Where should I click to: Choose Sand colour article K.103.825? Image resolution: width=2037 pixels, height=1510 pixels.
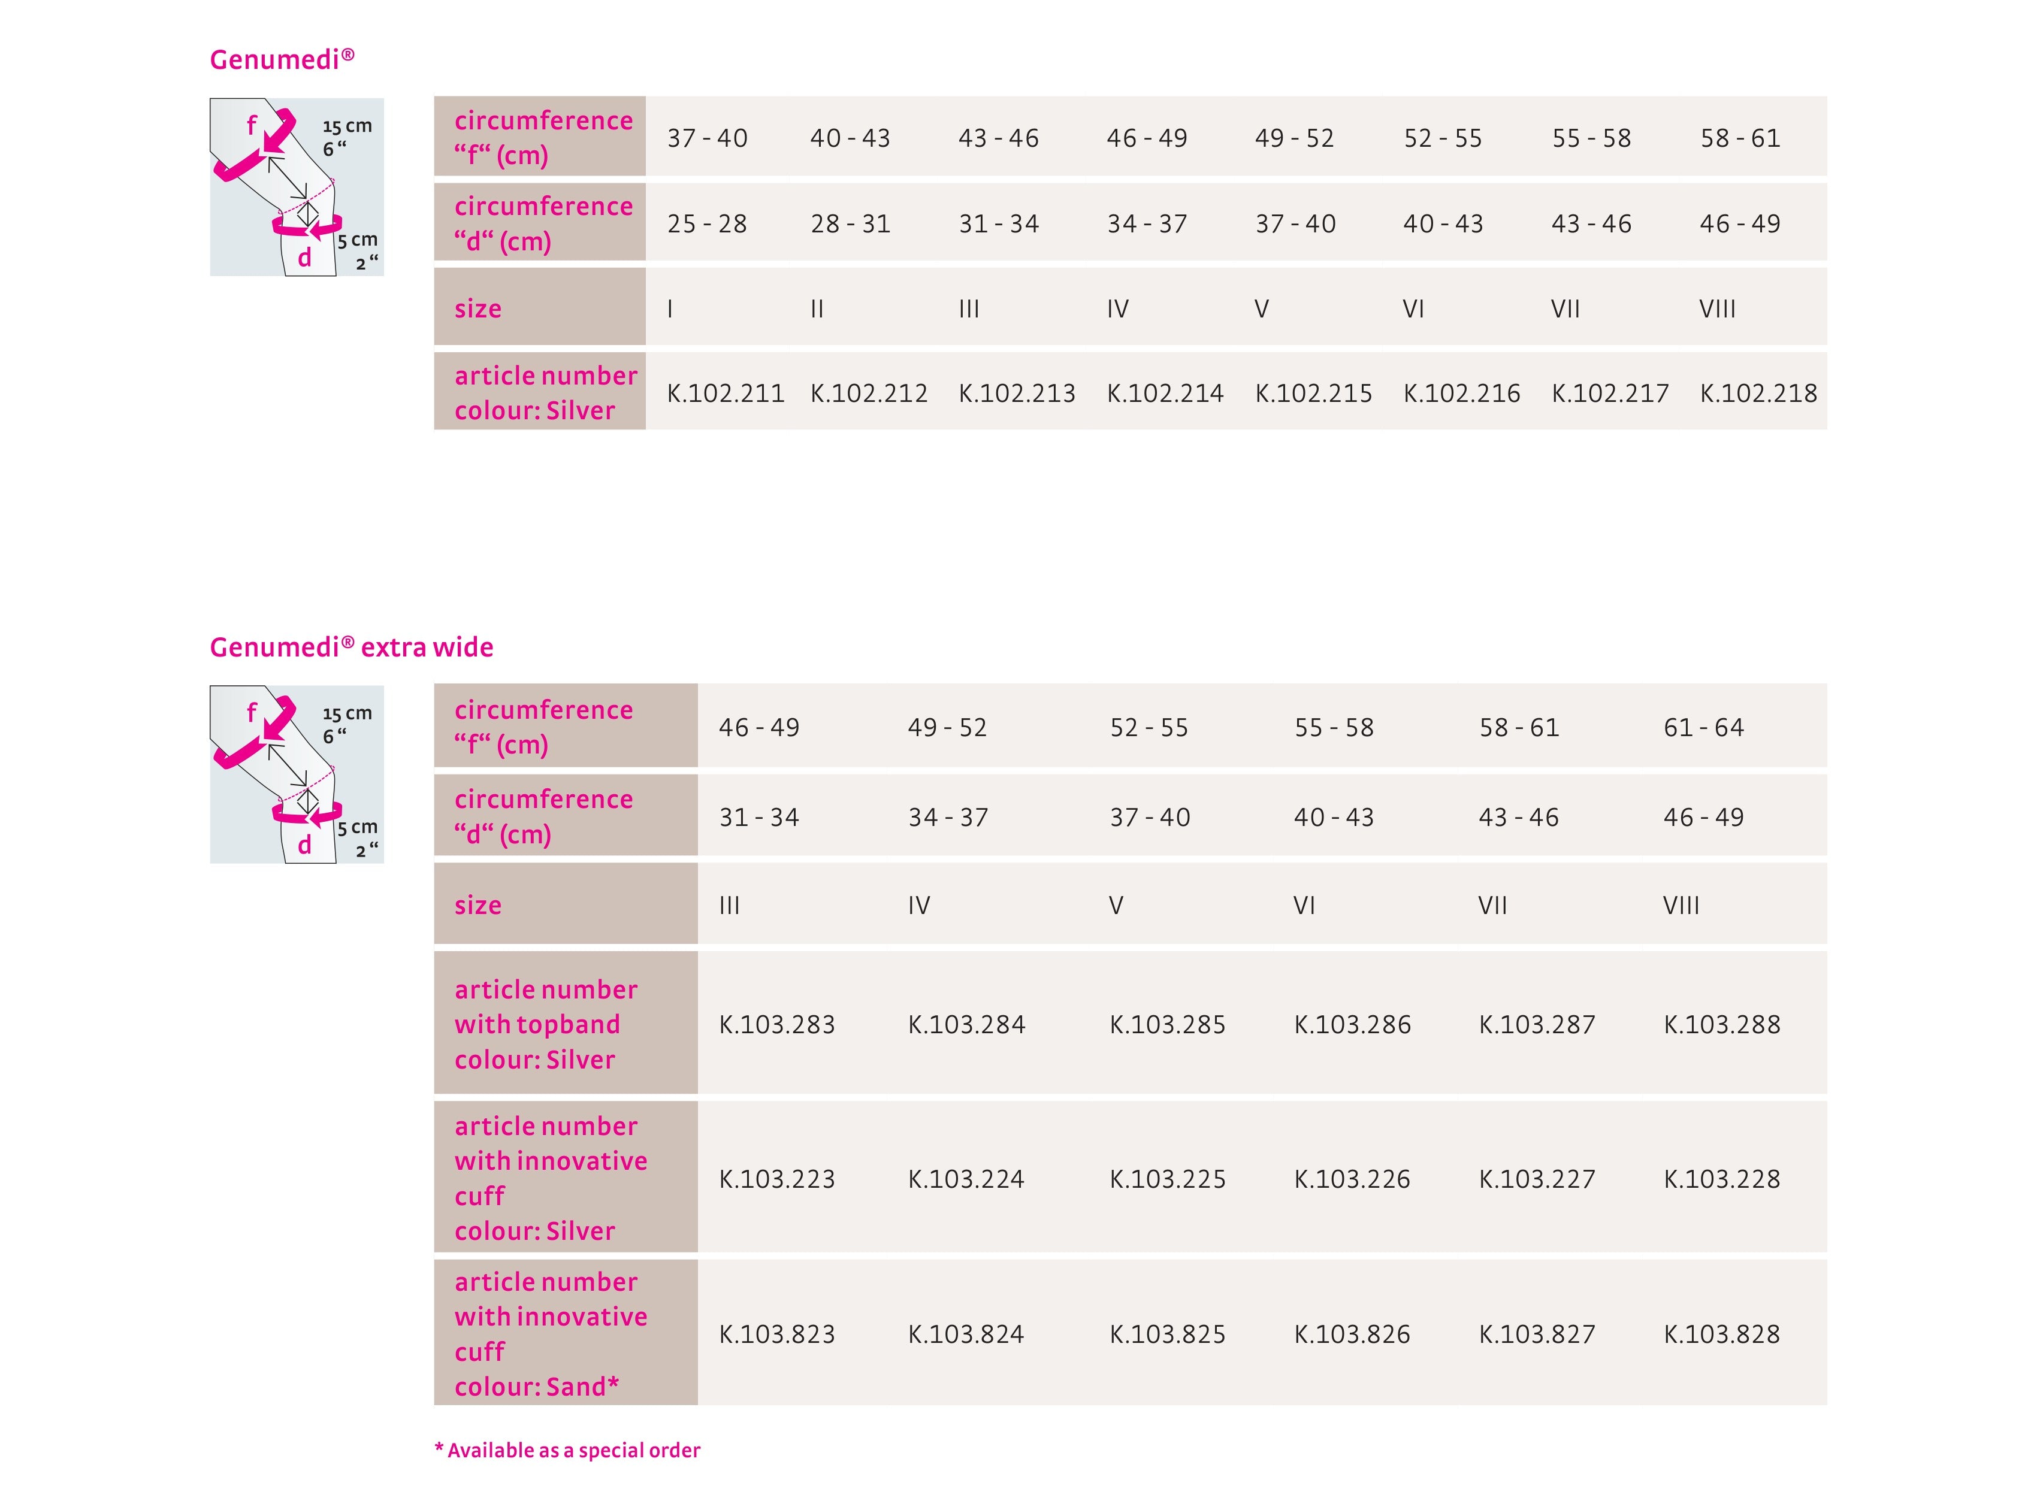point(1168,1335)
